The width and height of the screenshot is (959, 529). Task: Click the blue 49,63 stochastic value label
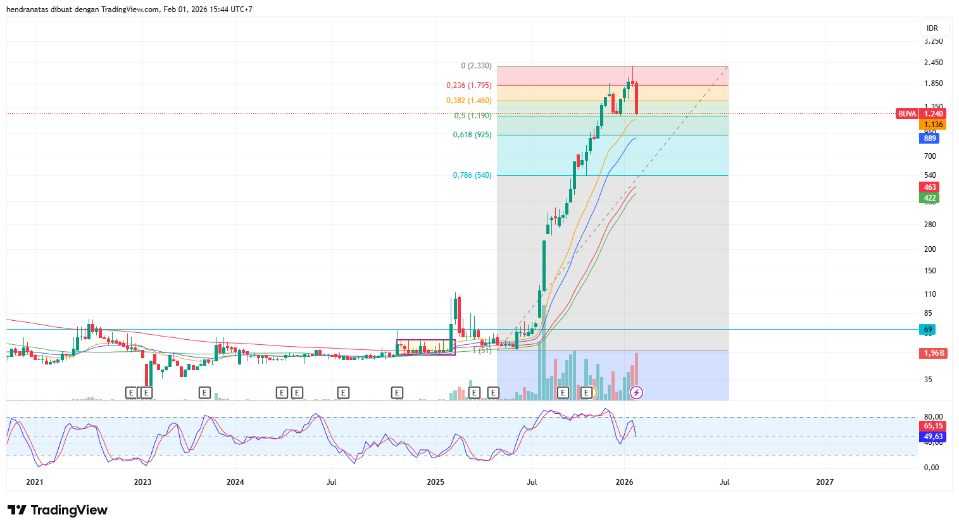pyautogui.click(x=933, y=437)
